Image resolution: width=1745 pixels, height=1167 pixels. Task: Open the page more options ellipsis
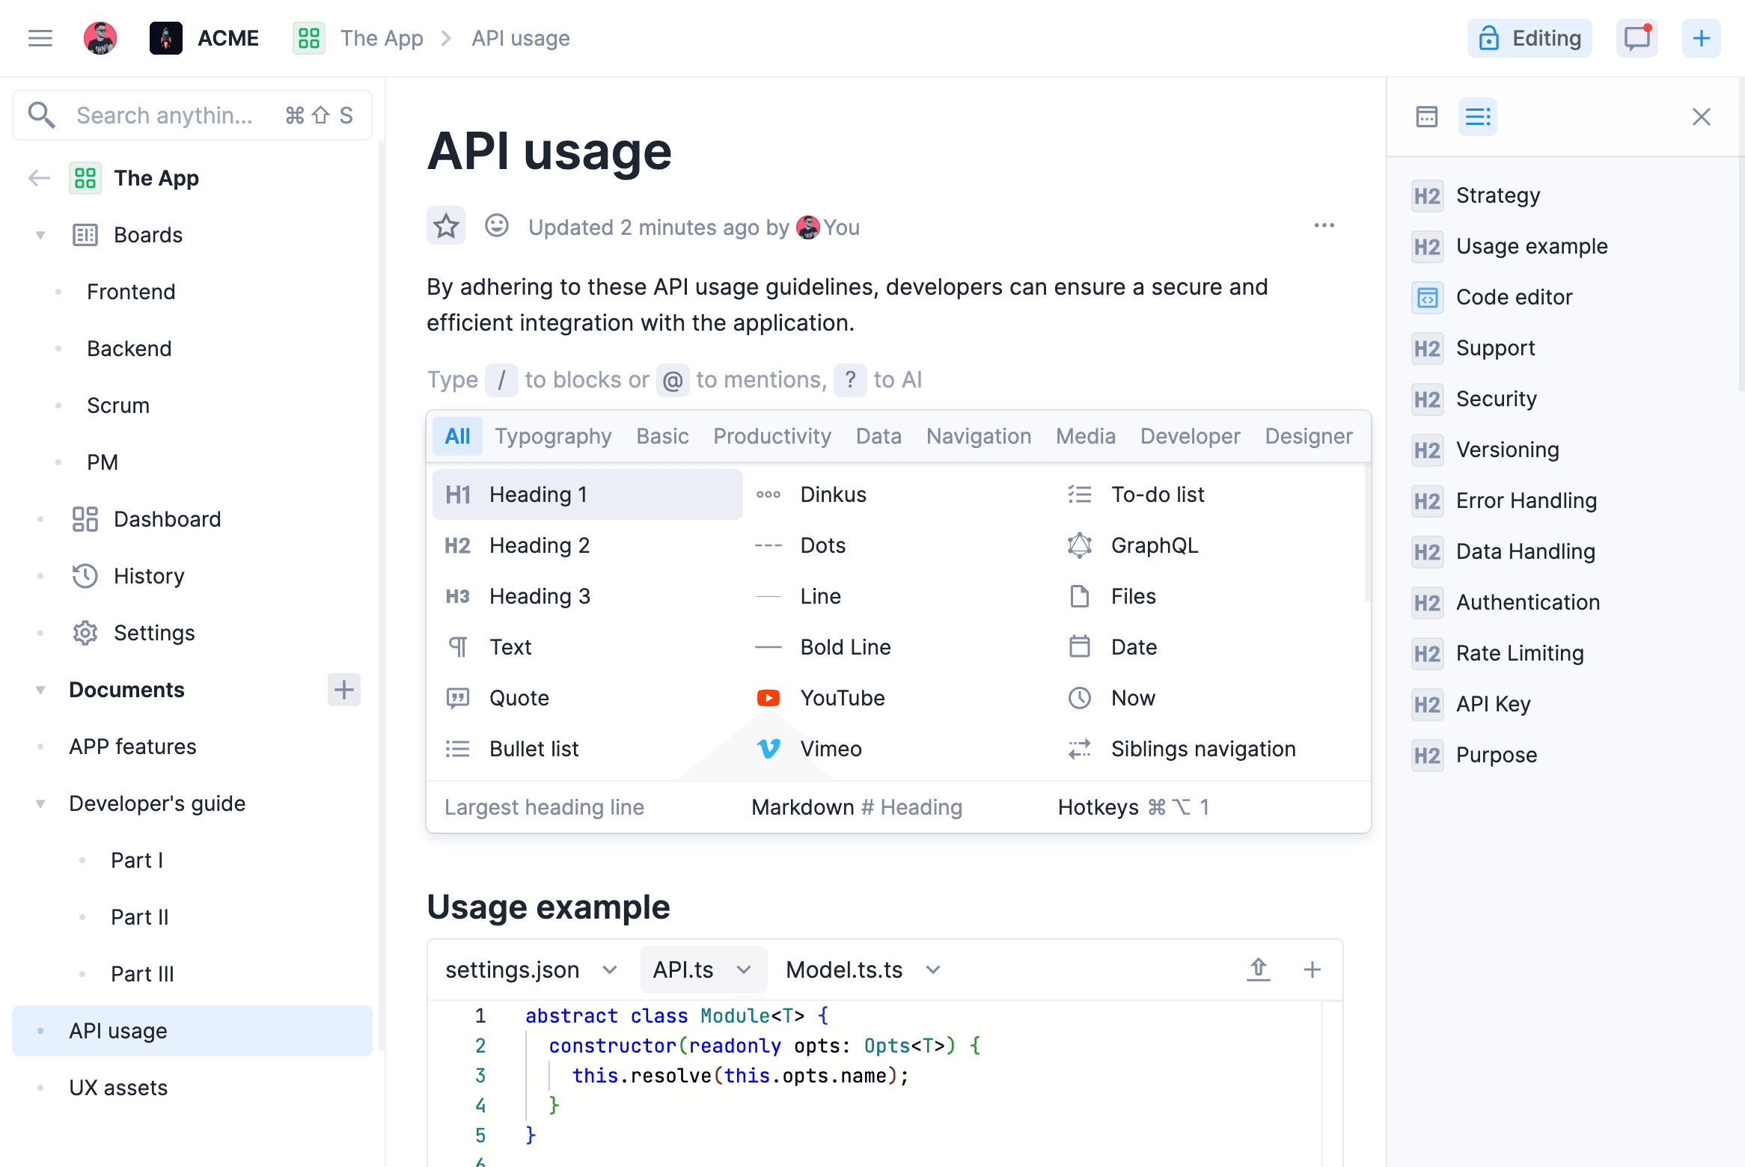tap(1324, 226)
